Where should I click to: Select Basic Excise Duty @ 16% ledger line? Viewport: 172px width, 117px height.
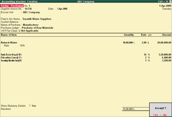tap(11, 54)
